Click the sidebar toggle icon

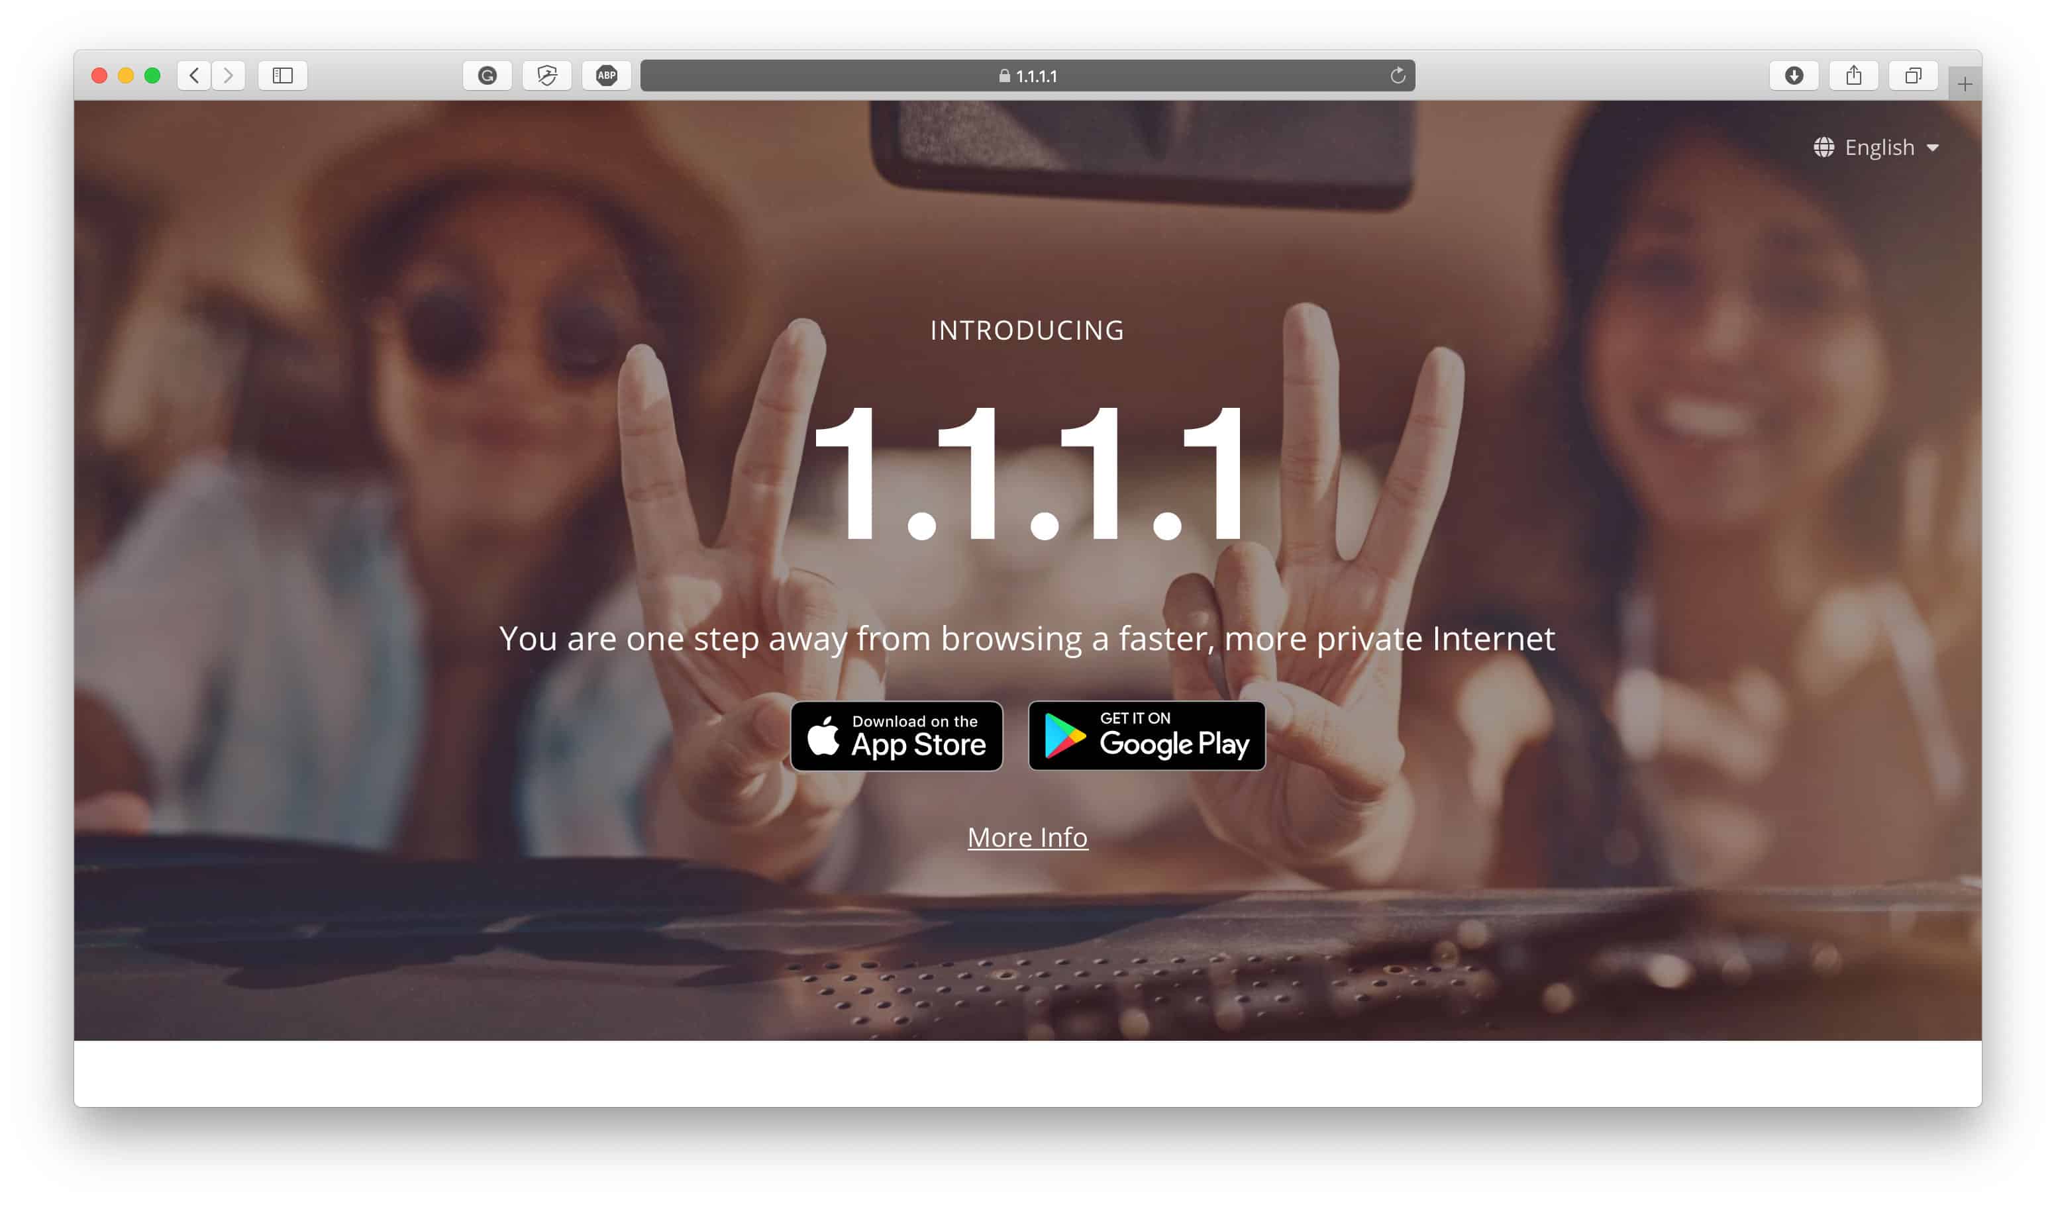(284, 75)
